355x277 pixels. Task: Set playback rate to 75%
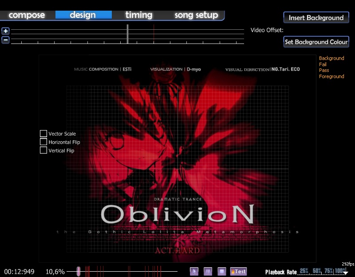[329, 271]
